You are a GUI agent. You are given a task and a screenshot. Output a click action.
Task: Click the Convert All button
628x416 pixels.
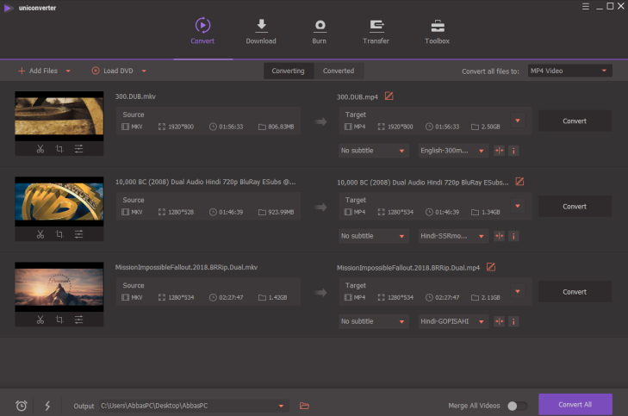click(575, 405)
